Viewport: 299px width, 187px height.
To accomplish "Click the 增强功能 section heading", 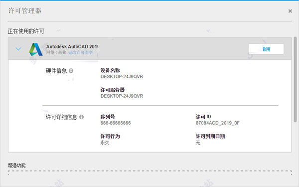I will coord(17,165).
